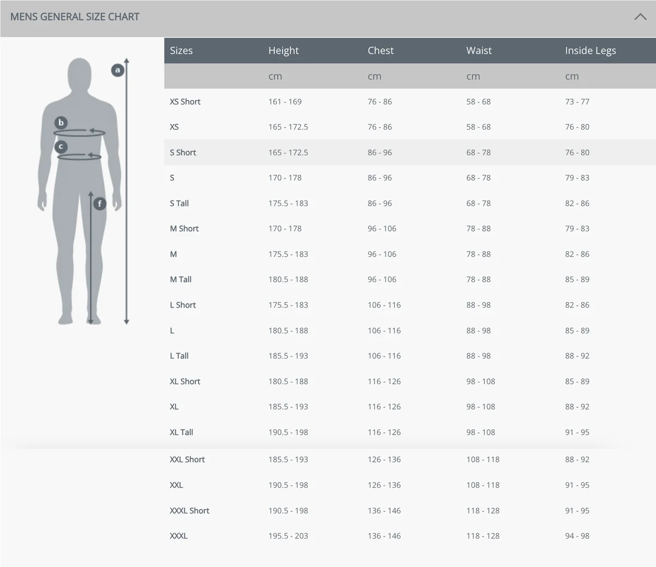Click the Mens General Size Chart title
The height and width of the screenshot is (567, 656).
pyautogui.click(x=75, y=17)
